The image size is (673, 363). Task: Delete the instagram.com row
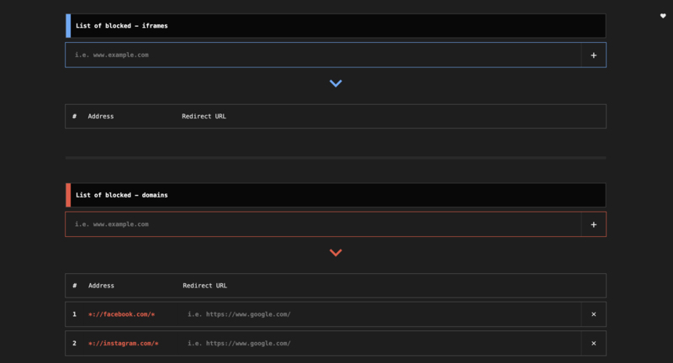(x=593, y=344)
